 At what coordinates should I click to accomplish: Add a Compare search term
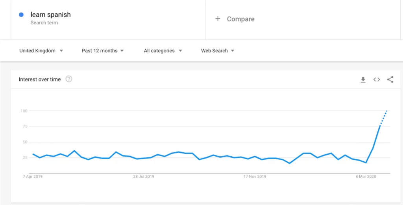[240, 19]
